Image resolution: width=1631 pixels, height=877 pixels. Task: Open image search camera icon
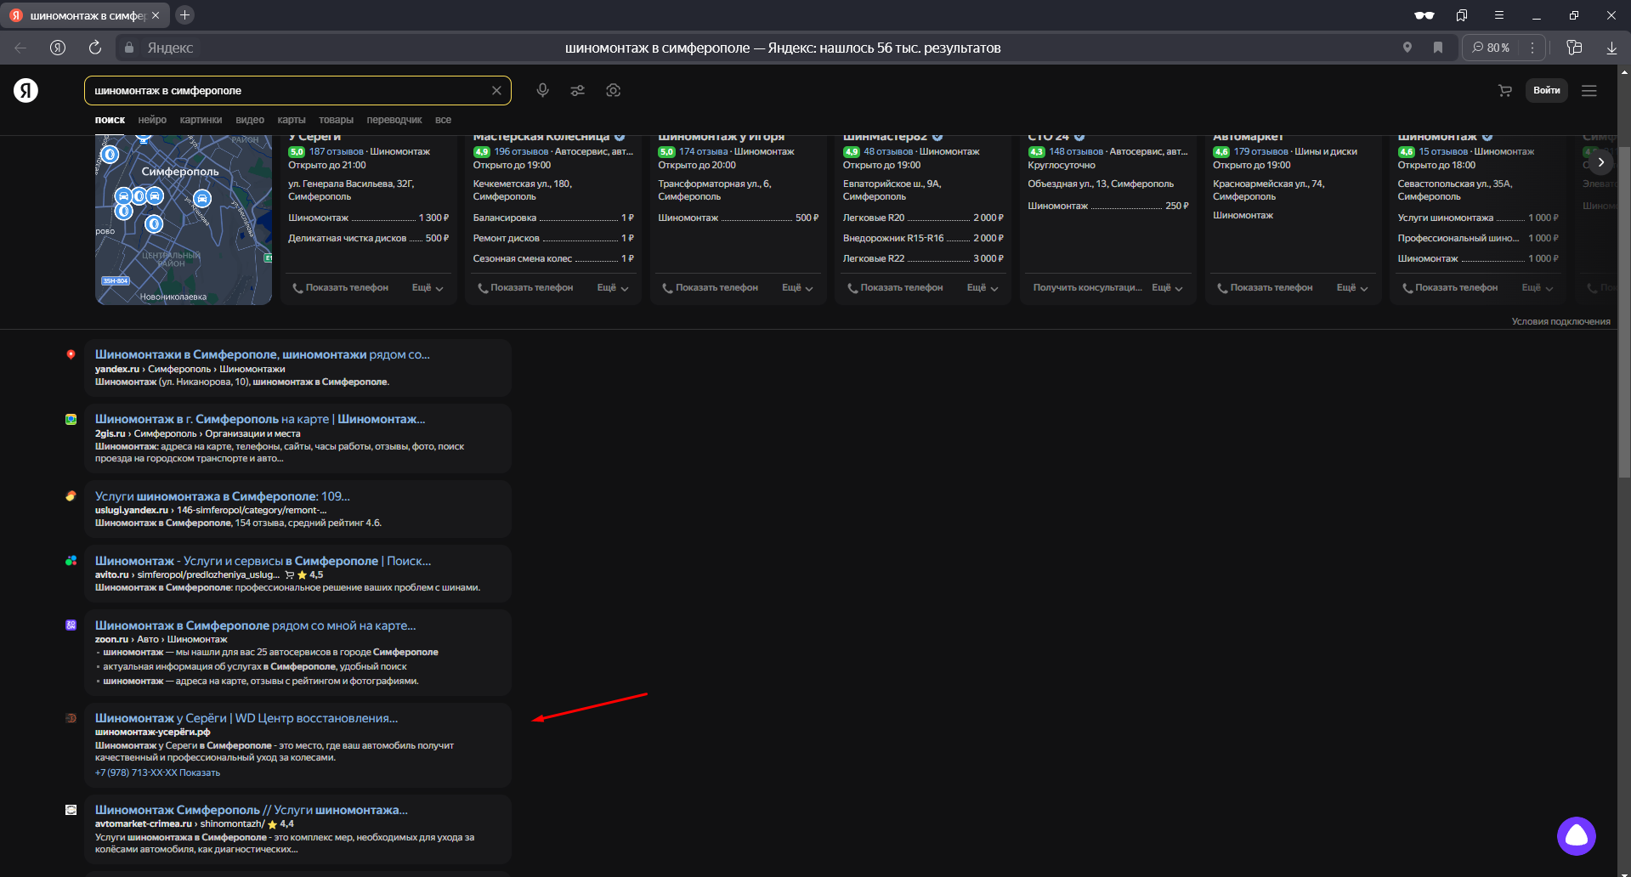614,90
